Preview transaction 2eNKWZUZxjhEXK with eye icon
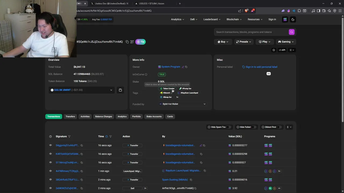Screen dimensions: 344x193 coord(50,188)
